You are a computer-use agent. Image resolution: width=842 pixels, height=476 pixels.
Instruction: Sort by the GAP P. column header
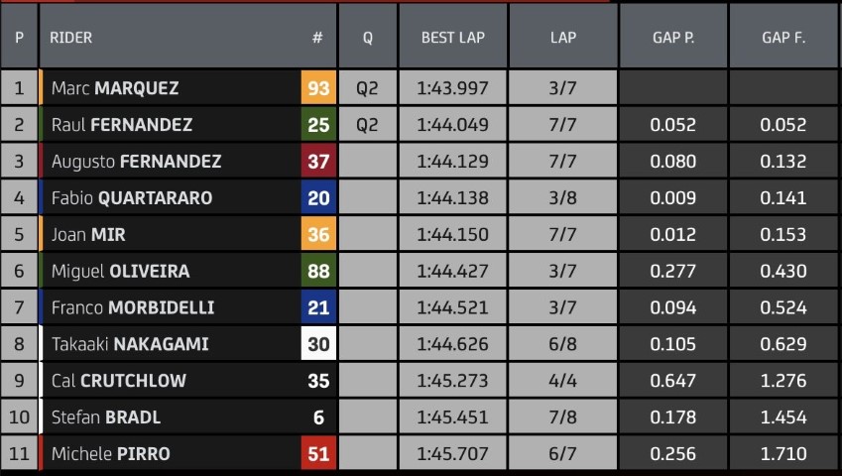pos(672,37)
